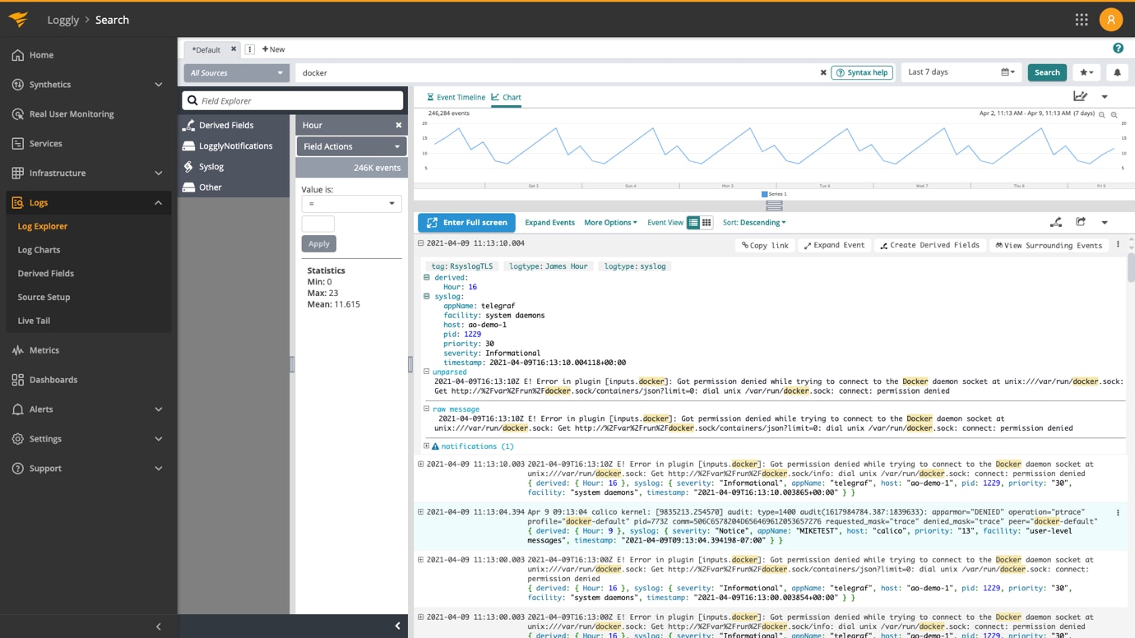This screenshot has height=638, width=1135.
Task: Click the Apply button in Field Actions panel
Action: coord(318,243)
